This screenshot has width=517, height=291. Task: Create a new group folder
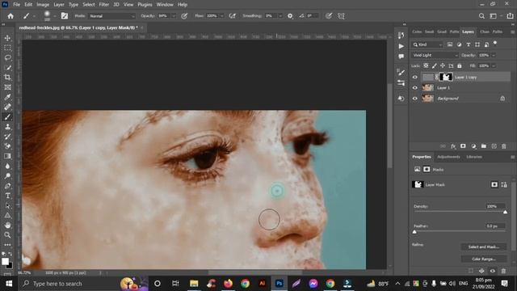484,146
